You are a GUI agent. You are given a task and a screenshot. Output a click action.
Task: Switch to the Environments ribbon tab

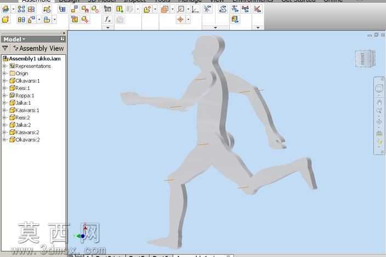pos(253,1)
